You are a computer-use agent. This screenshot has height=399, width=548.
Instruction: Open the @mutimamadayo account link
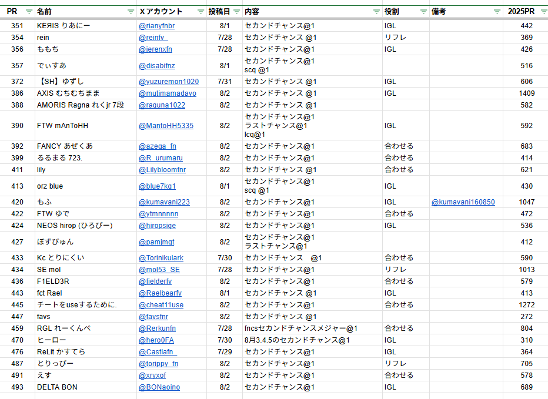[168, 93]
